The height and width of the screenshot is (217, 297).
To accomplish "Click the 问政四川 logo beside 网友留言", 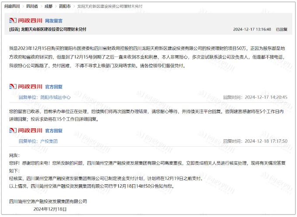I will pyautogui.click(x=26, y=21).
